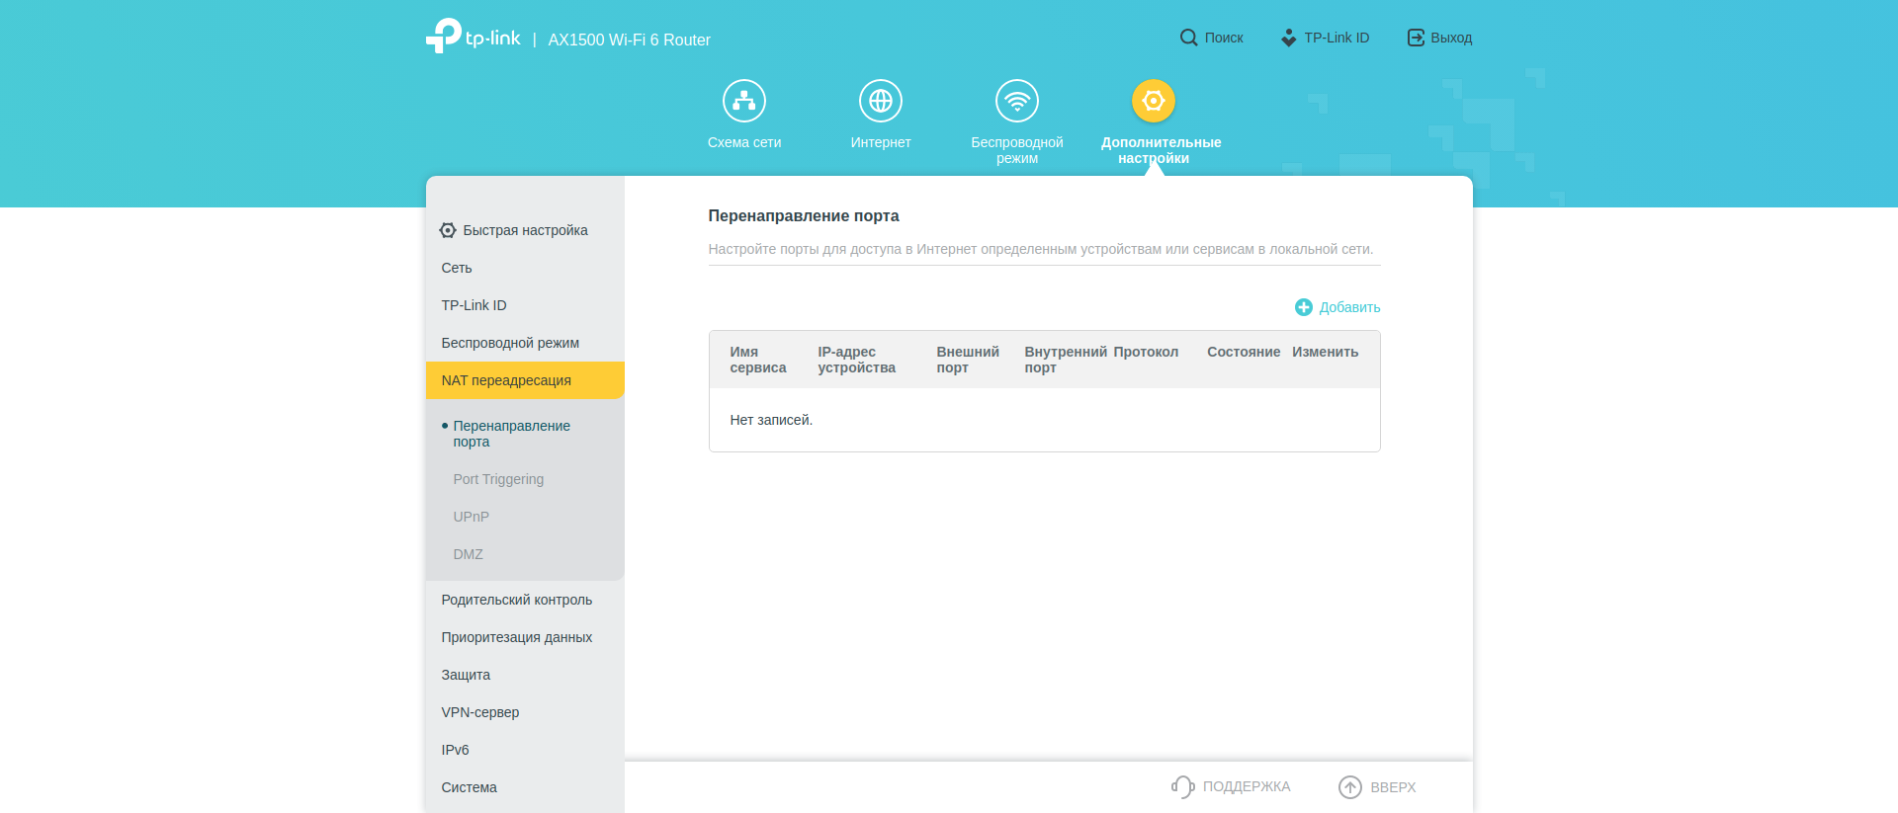Open Родительский контроль in sidebar
1898x813 pixels.
(x=516, y=600)
